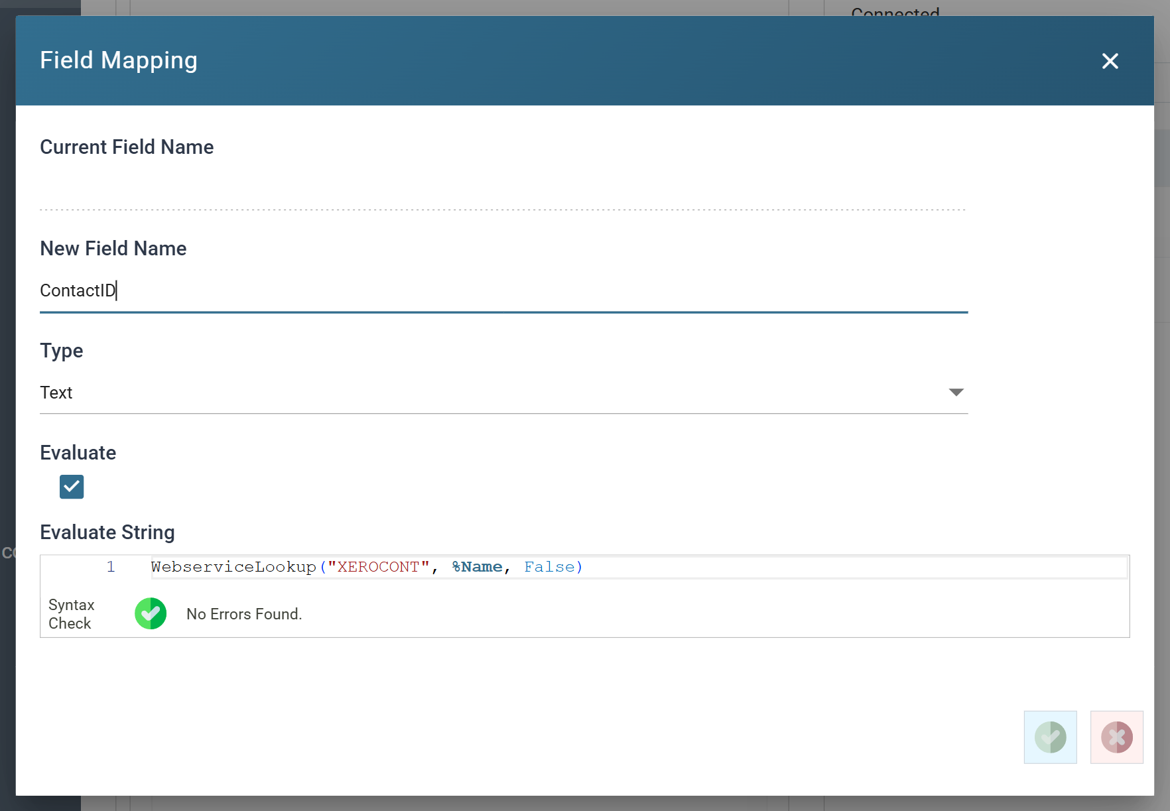Viewport: 1170px width, 811px height.
Task: Confirm the field mapping with green check button
Action: (1051, 737)
